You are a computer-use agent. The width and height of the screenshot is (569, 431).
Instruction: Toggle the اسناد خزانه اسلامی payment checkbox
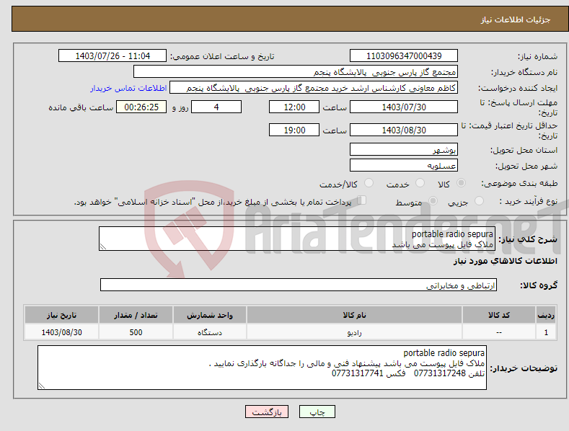[362, 200]
